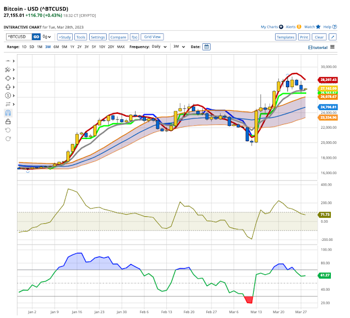Click the Alerts exclamation icon

[x=299, y=27]
